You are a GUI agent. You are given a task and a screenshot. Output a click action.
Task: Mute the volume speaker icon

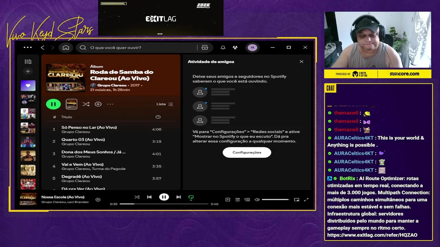click(257, 200)
